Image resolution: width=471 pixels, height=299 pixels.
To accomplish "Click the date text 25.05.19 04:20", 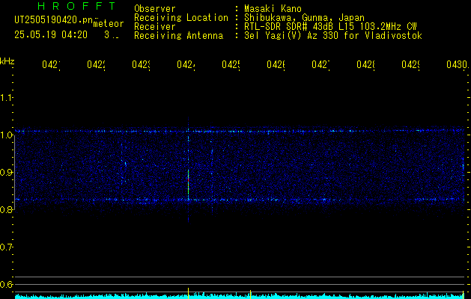I will [51, 35].
